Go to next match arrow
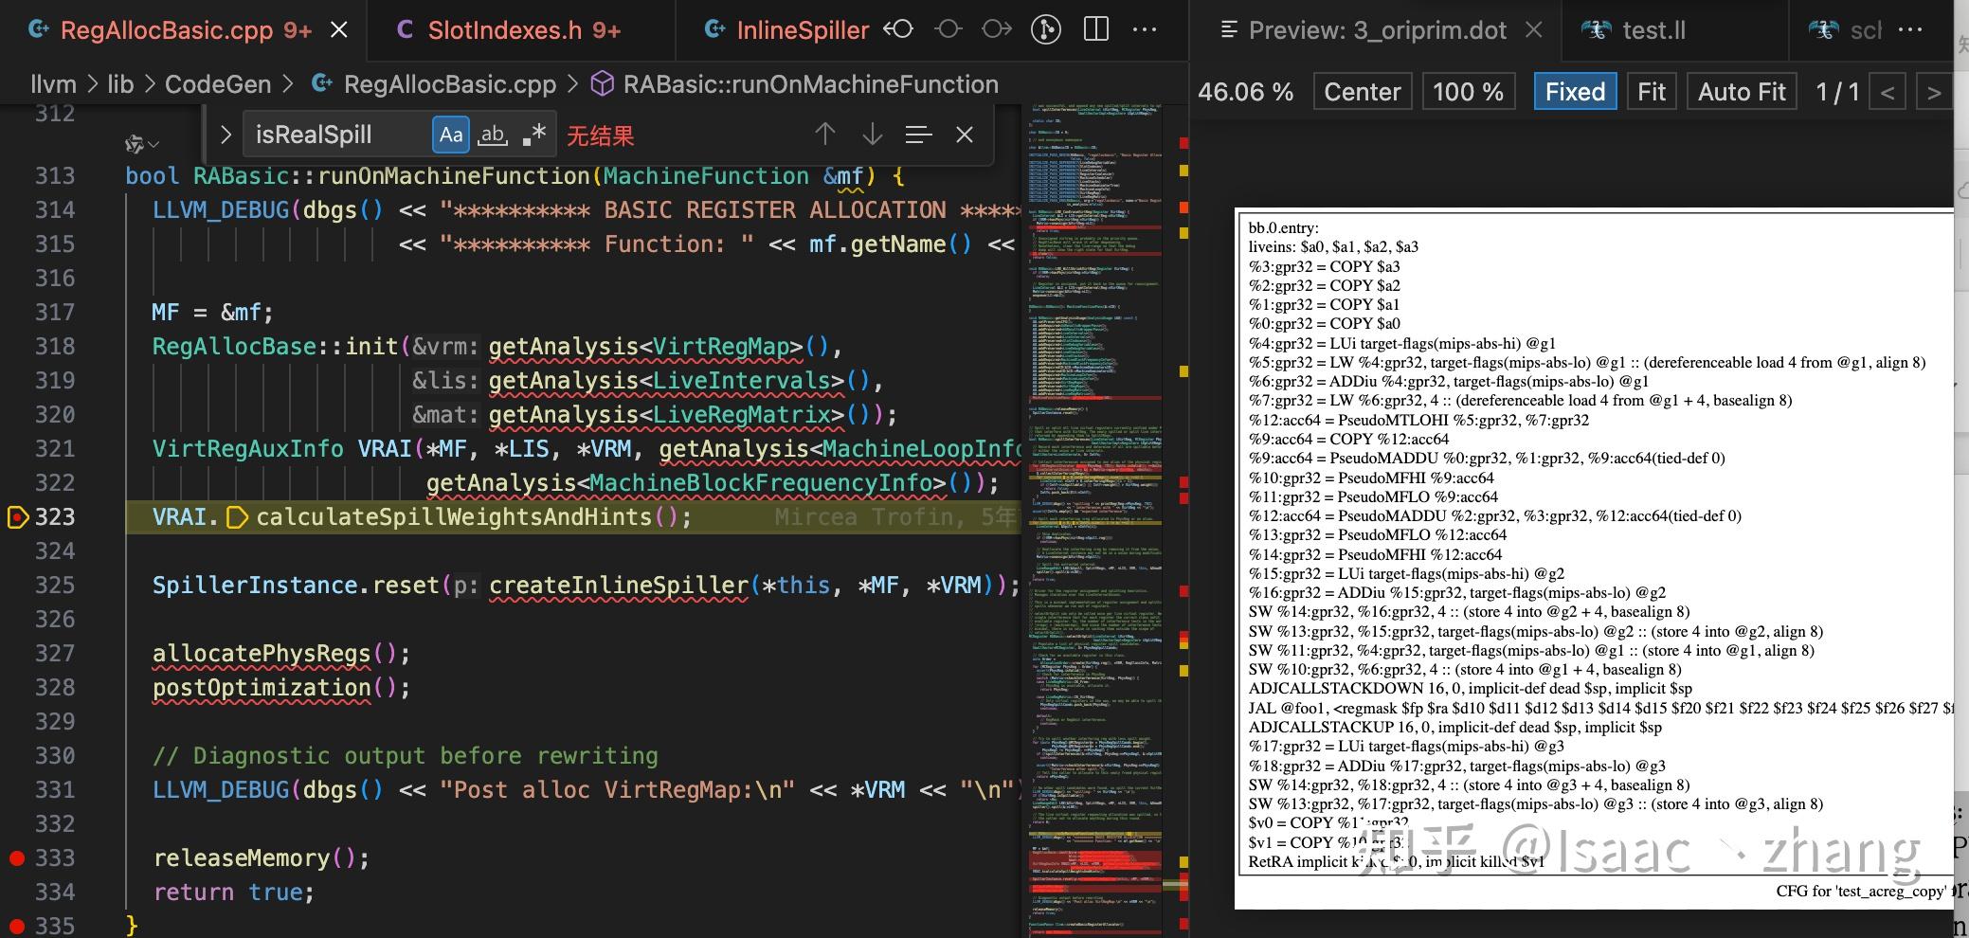The height and width of the screenshot is (938, 1969). pyautogui.click(x=872, y=135)
